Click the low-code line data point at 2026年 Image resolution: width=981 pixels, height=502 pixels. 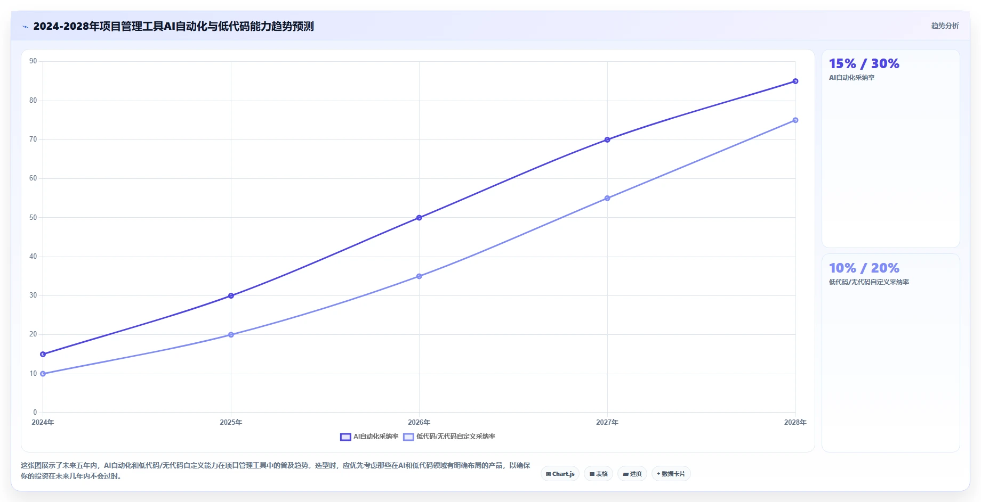point(419,276)
